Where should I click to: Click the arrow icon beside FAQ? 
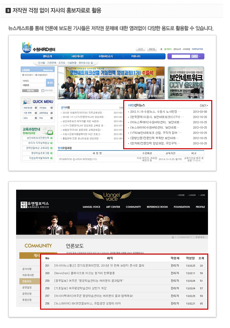pos(52,118)
